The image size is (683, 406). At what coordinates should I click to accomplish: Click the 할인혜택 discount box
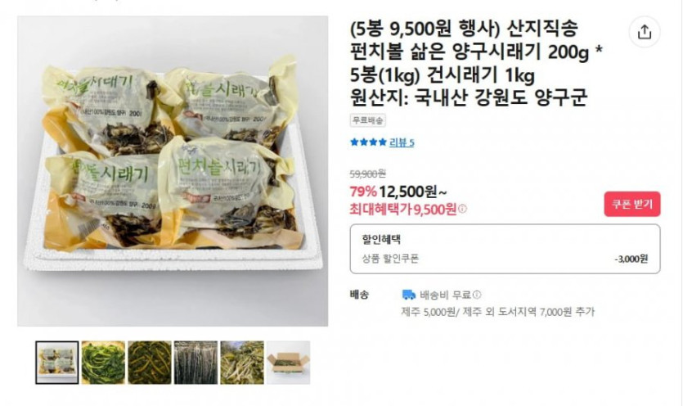pos(505,249)
